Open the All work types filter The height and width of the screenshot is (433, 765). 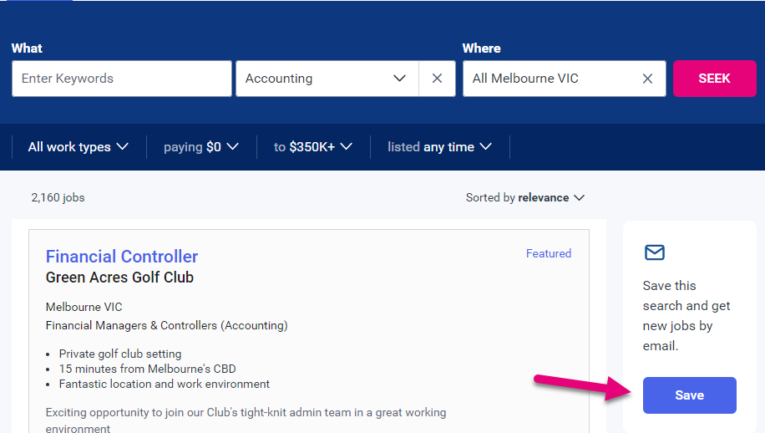point(79,147)
